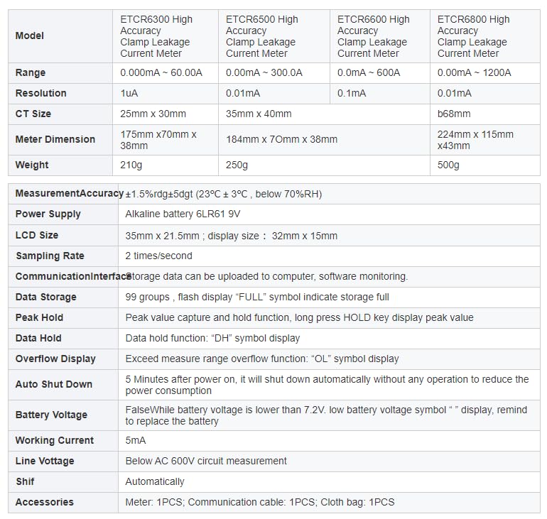Select the ETCR6800 model header cell
Screen dimensions: 547x519
coord(485,36)
